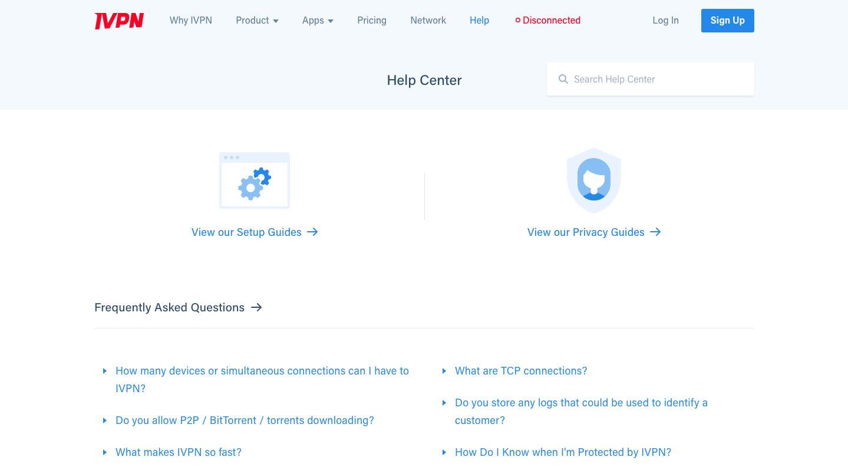The height and width of the screenshot is (470, 848).
Task: Click the gears setup guides illustration
Action: pyautogui.click(x=255, y=180)
